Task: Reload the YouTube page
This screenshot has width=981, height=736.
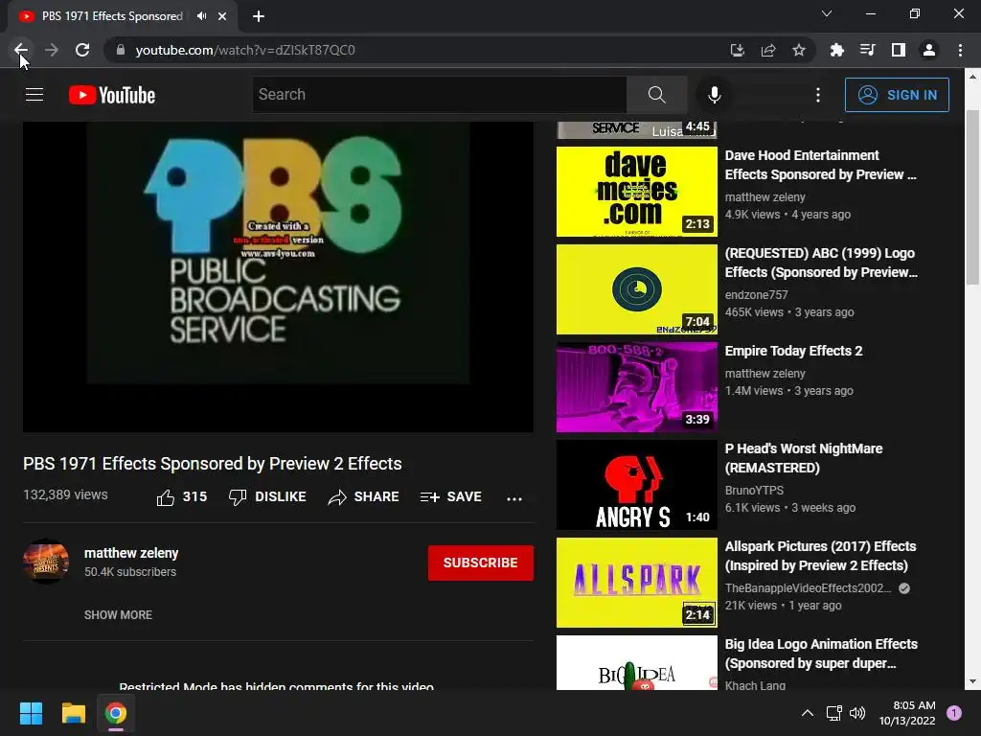Action: pos(82,50)
